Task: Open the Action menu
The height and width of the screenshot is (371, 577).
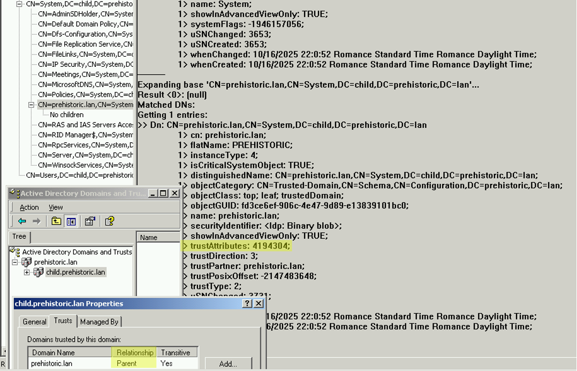Action: click(29, 207)
